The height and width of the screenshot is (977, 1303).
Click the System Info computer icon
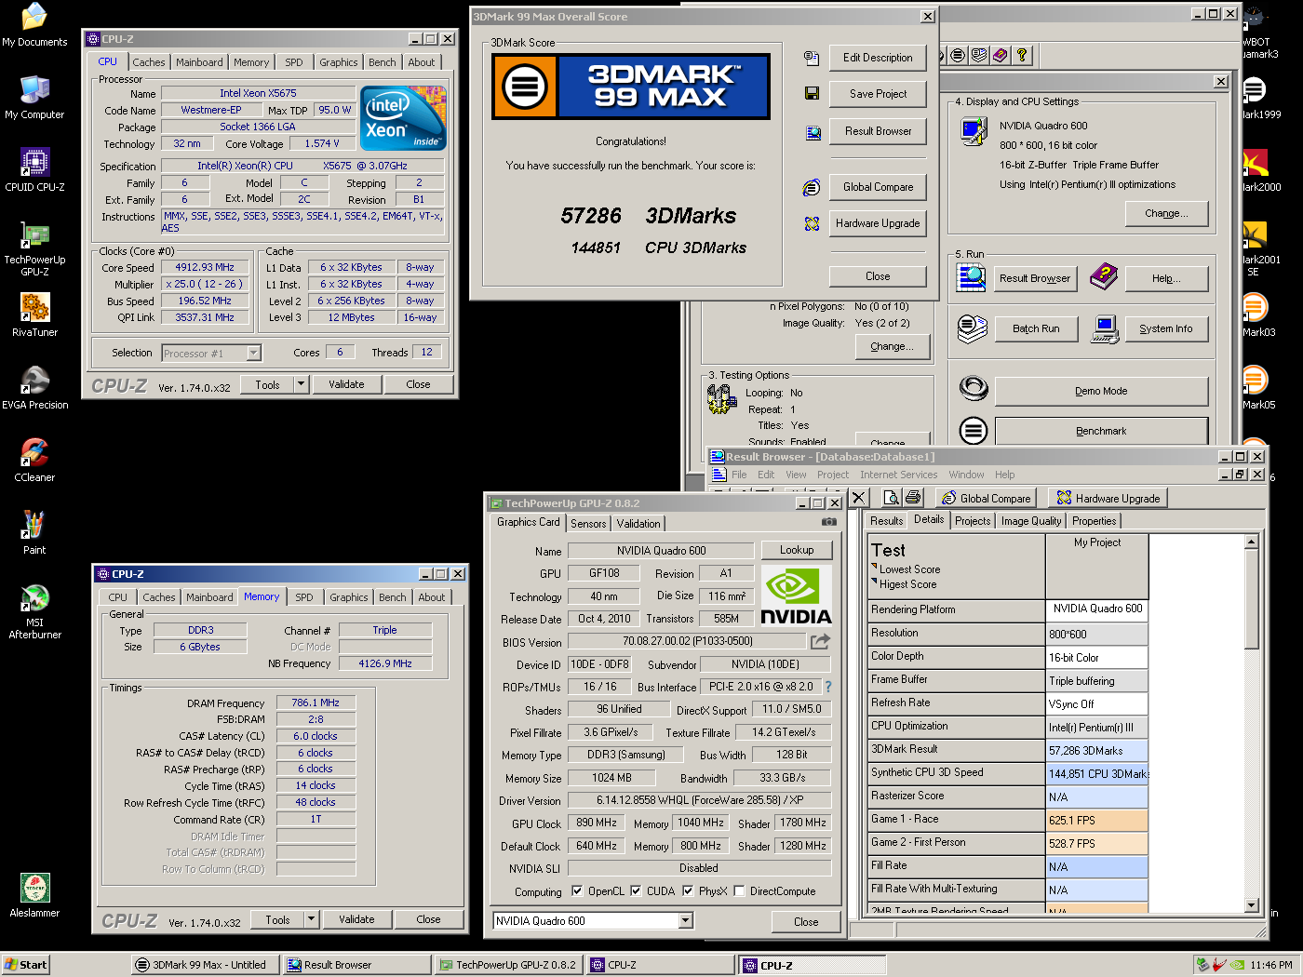pos(1104,328)
